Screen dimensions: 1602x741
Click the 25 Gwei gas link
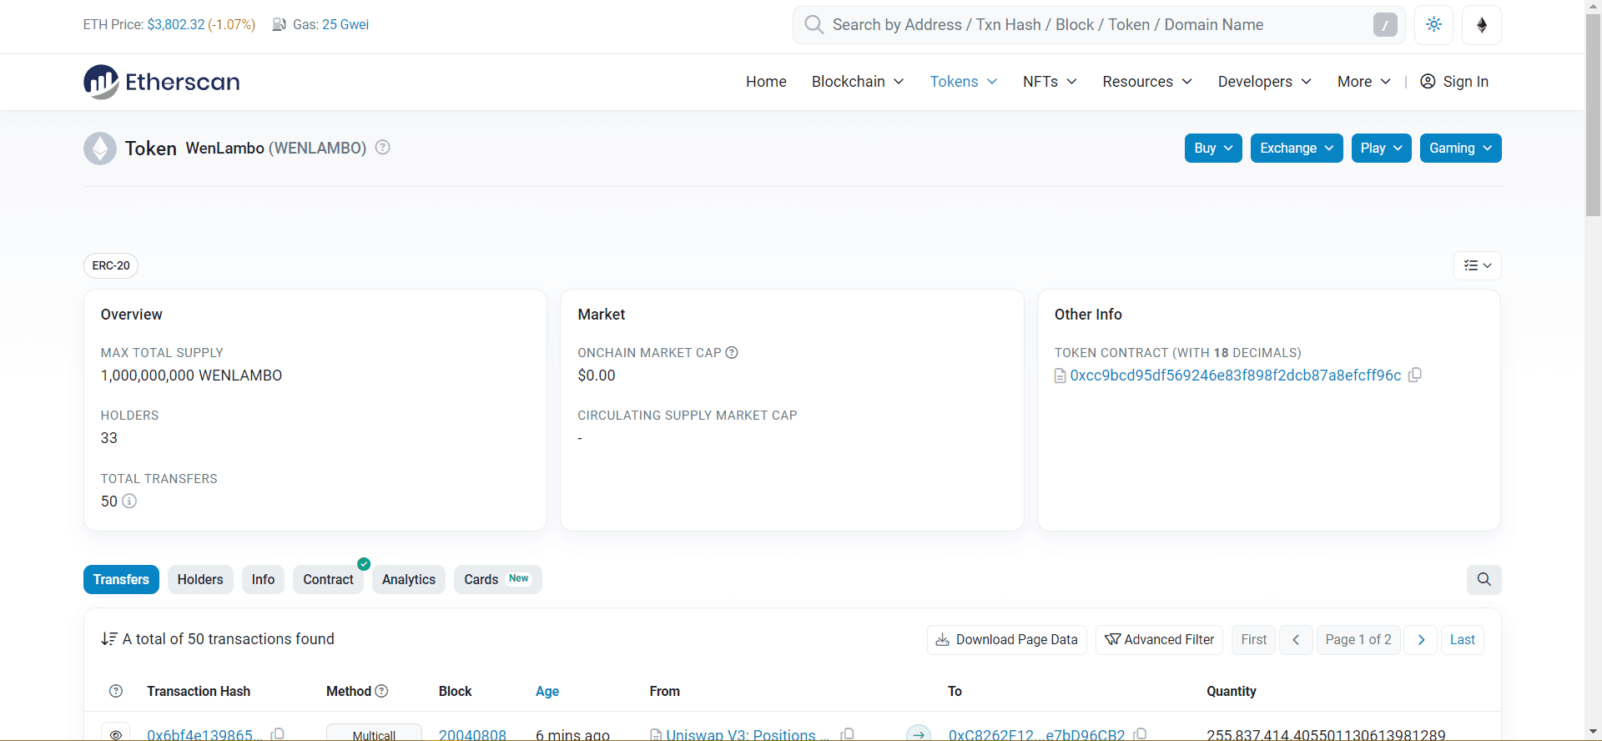point(345,25)
